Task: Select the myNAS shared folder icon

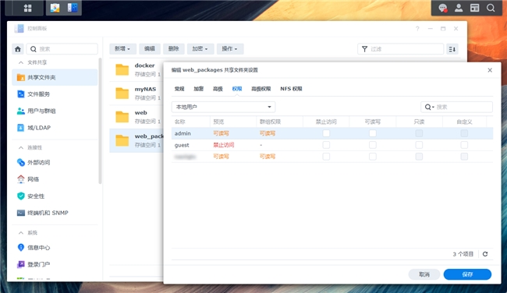Action: 122,93
